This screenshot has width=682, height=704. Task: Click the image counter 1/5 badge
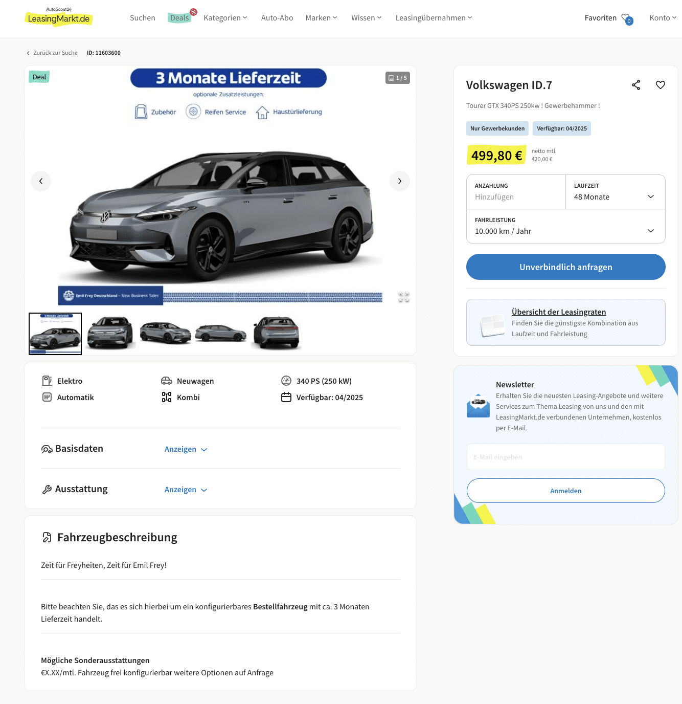398,78
